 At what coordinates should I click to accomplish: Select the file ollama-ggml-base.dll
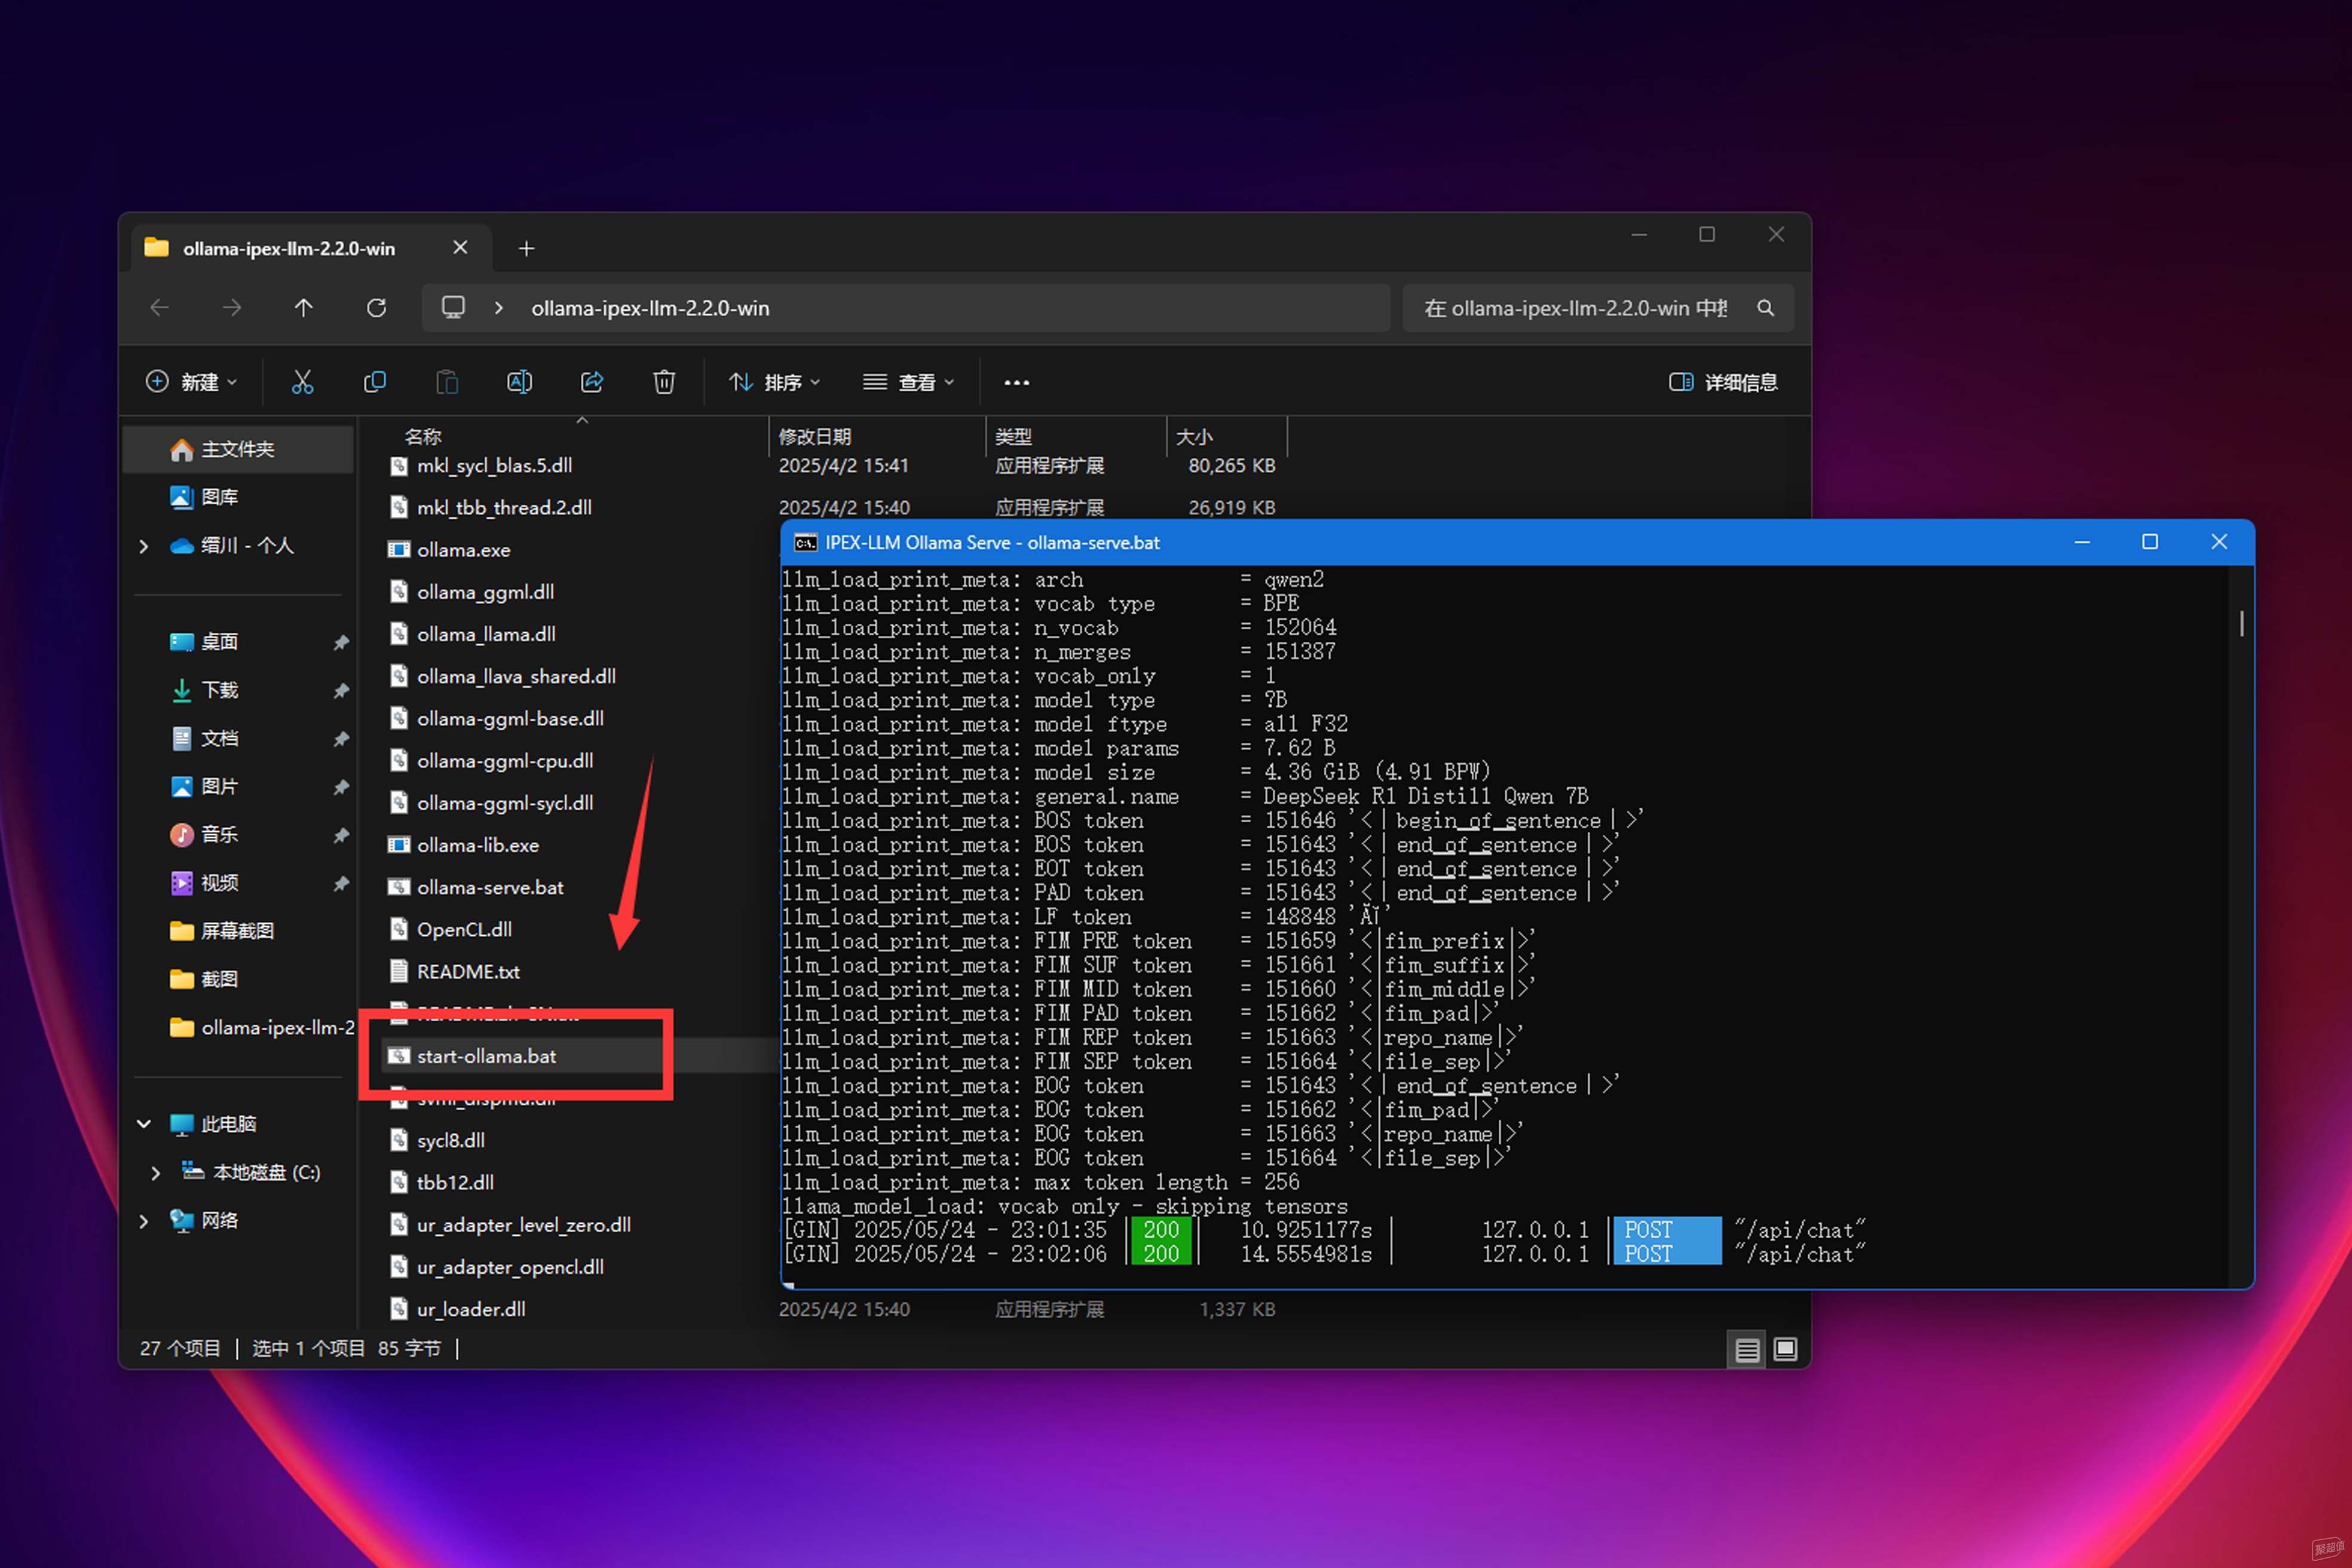(510, 719)
